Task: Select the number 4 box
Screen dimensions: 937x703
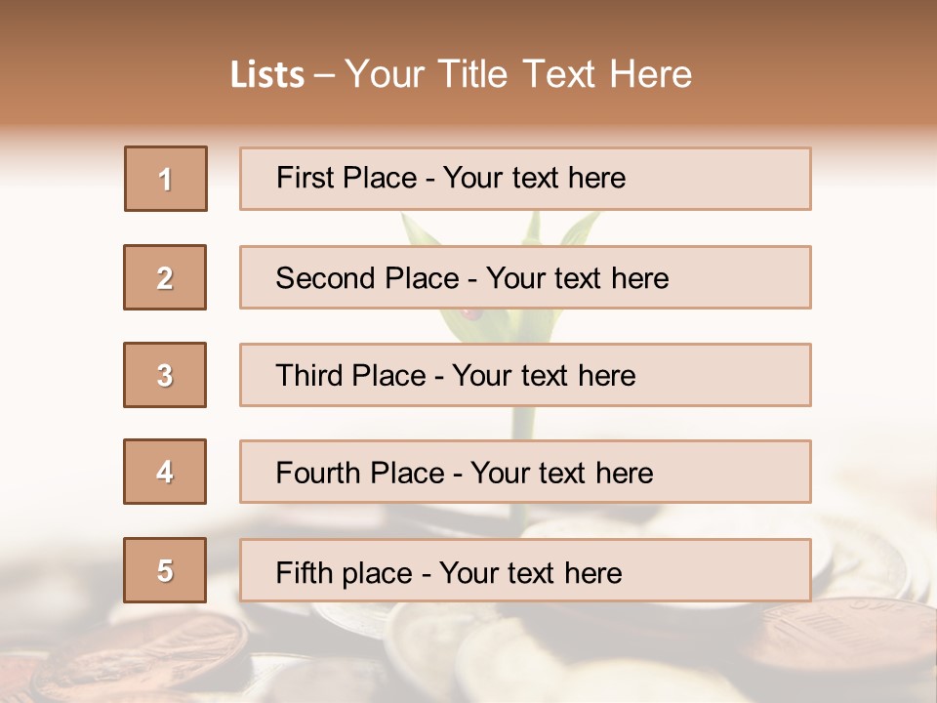Action: [x=165, y=472]
